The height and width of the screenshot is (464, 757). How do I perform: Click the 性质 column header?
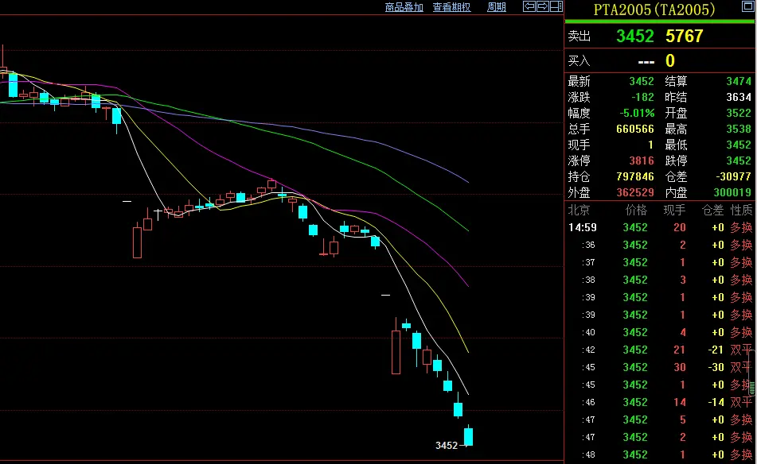(x=741, y=211)
